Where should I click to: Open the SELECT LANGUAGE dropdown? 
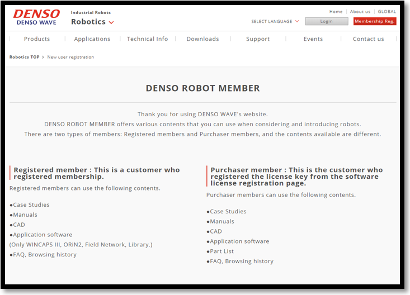275,21
